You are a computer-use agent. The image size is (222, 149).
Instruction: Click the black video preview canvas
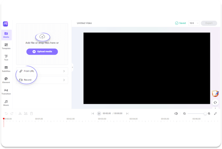pos(147,68)
